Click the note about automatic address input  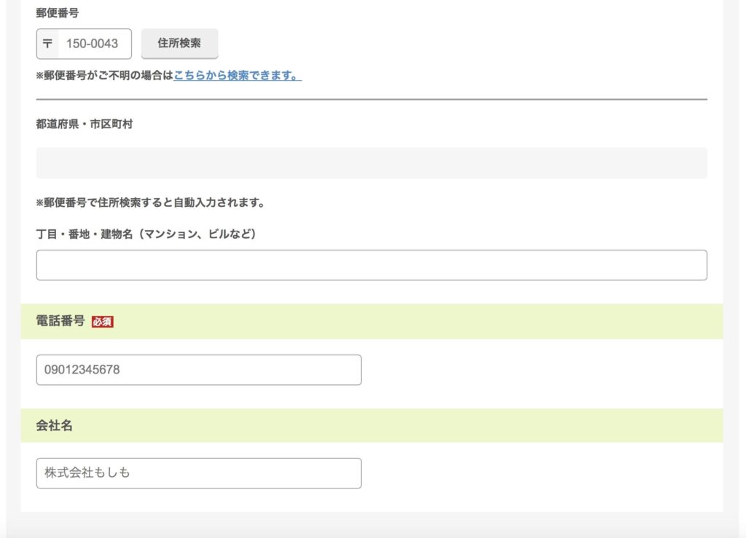tap(150, 202)
